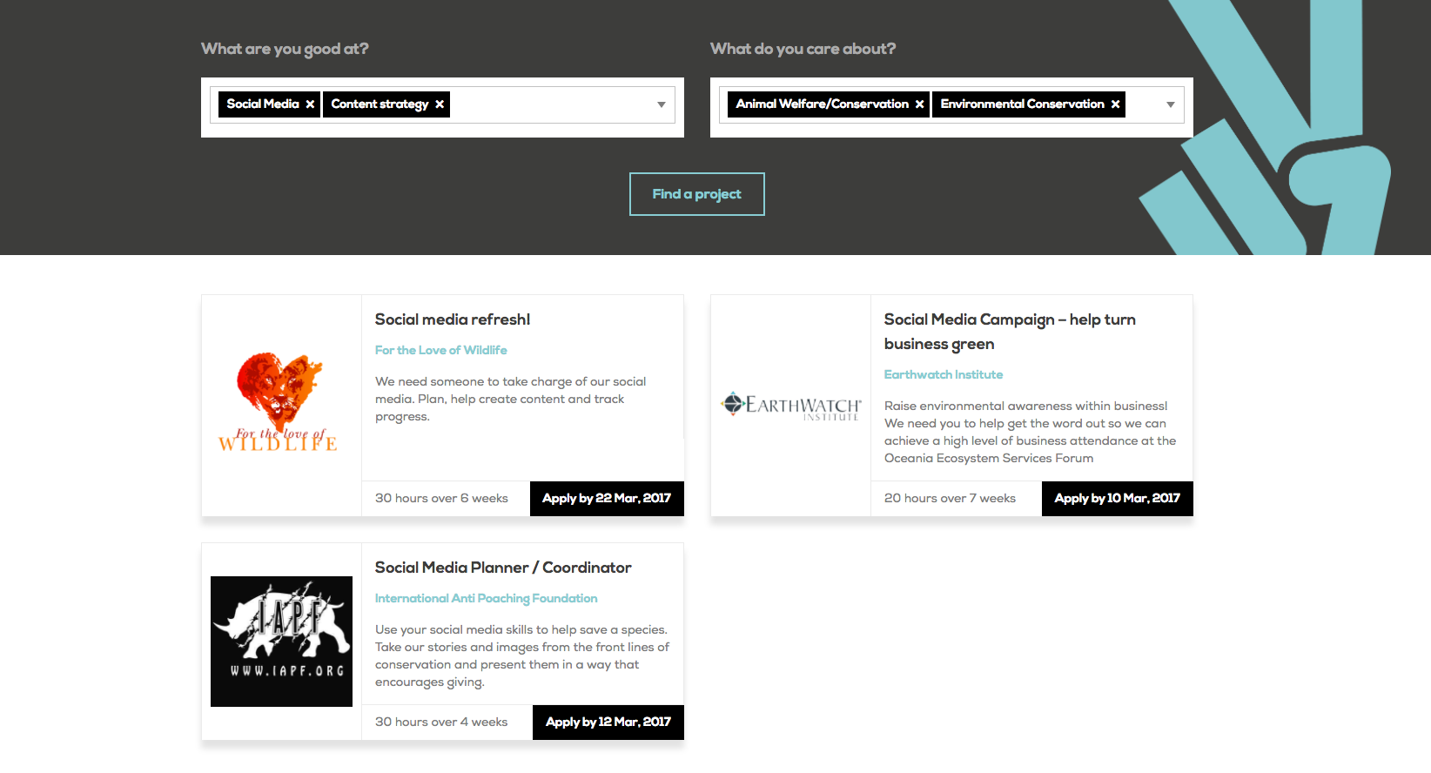Select the Animal Welfare/Conservation tag label
The image size is (1431, 773).
click(823, 104)
